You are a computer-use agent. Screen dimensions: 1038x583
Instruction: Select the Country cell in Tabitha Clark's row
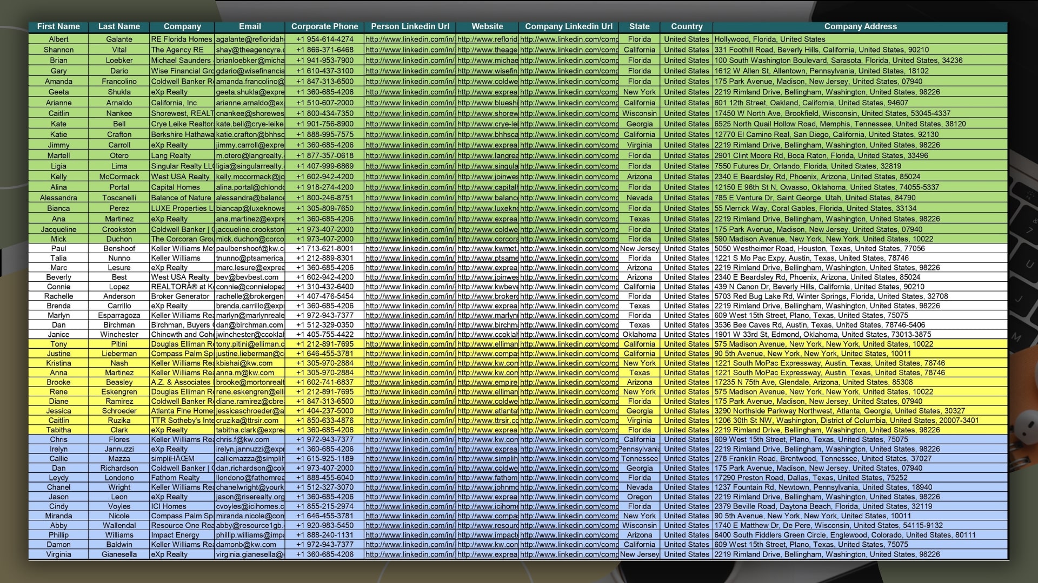pyautogui.click(x=686, y=430)
